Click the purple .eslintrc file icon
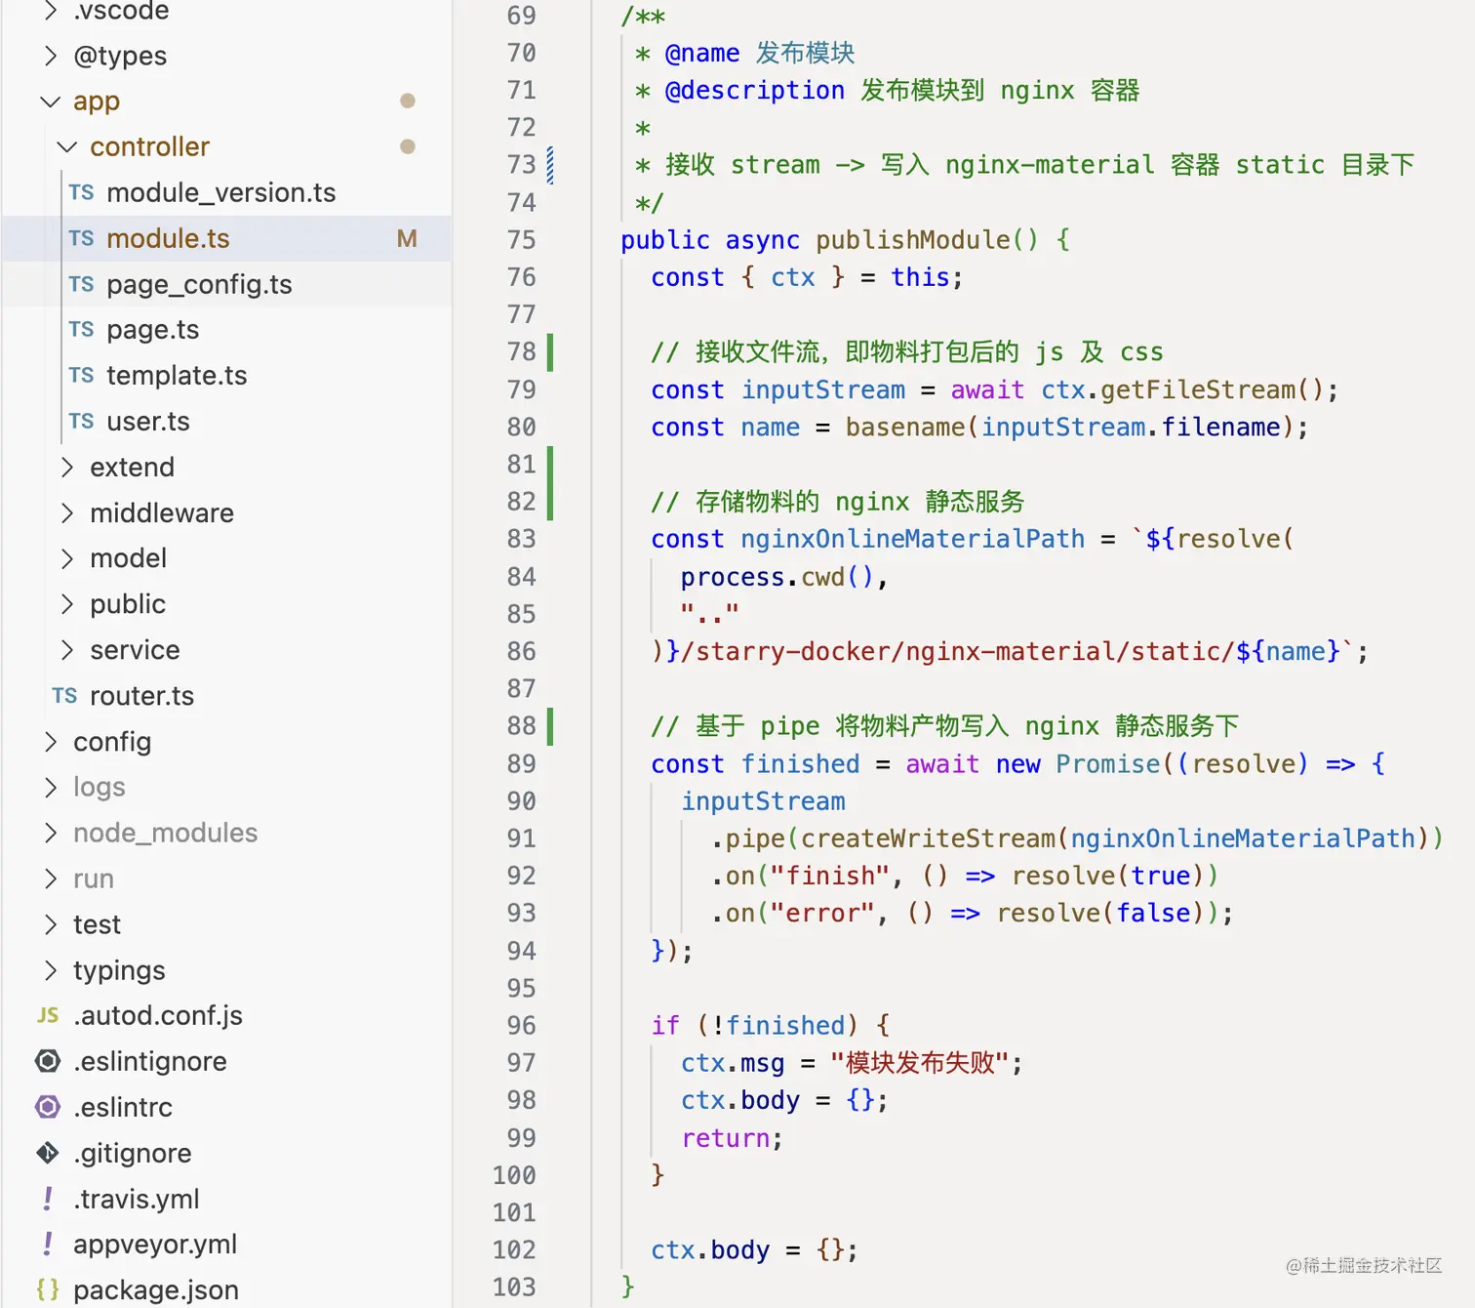 [x=48, y=1107]
